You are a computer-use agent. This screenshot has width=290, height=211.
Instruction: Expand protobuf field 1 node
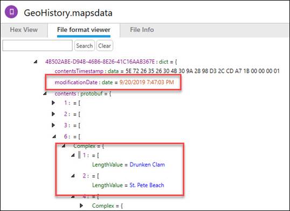(53, 103)
